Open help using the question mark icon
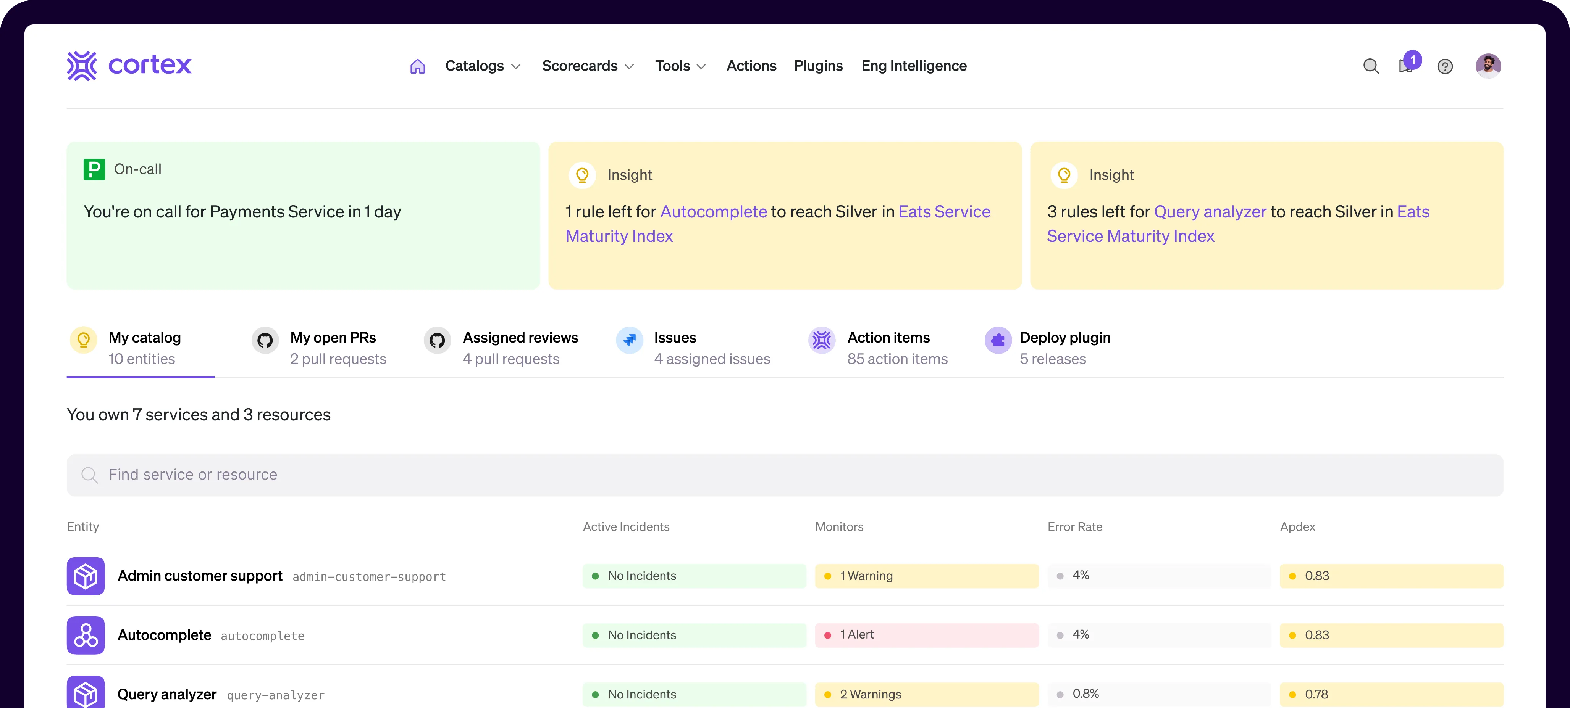1570x708 pixels. coord(1445,67)
